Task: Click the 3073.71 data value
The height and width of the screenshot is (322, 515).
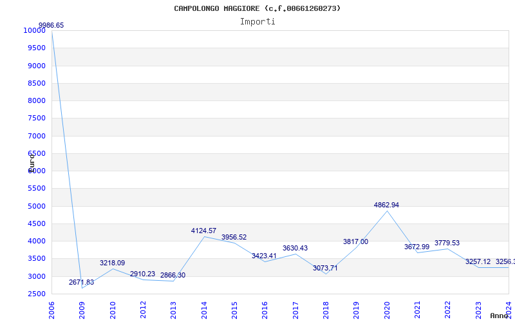Action: click(325, 268)
